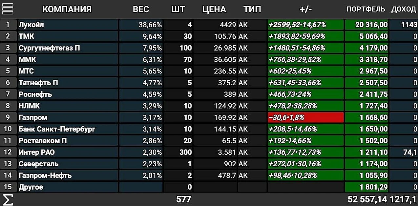Select the +/- column header

(x=306, y=9)
